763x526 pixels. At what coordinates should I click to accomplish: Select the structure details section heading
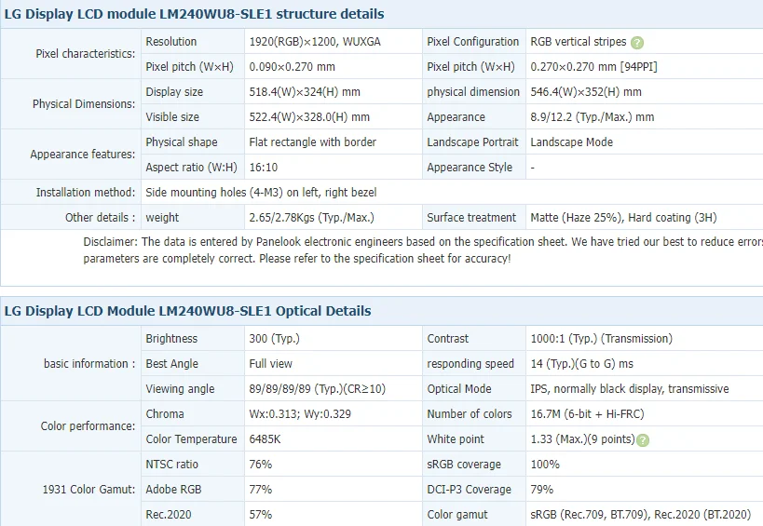[x=194, y=14]
